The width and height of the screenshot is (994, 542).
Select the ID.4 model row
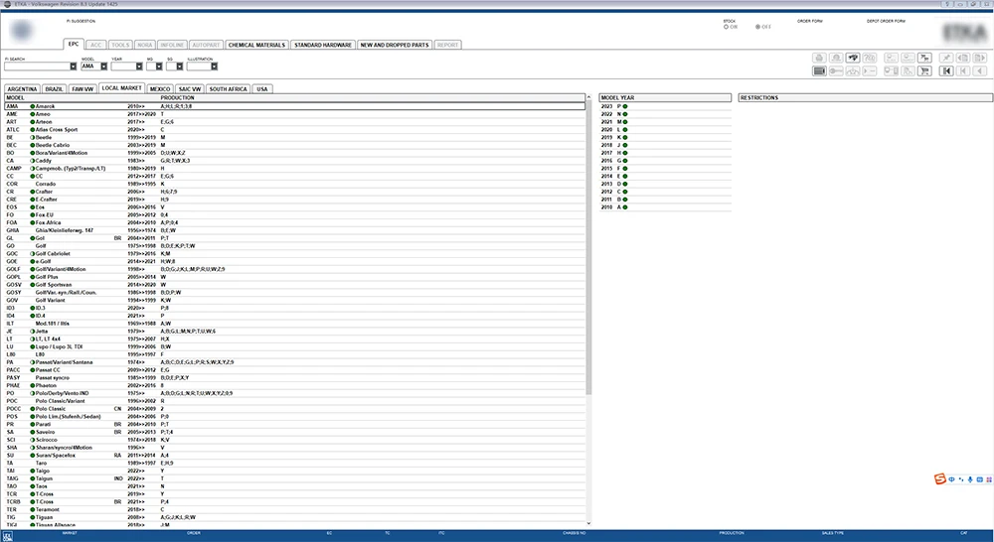295,316
